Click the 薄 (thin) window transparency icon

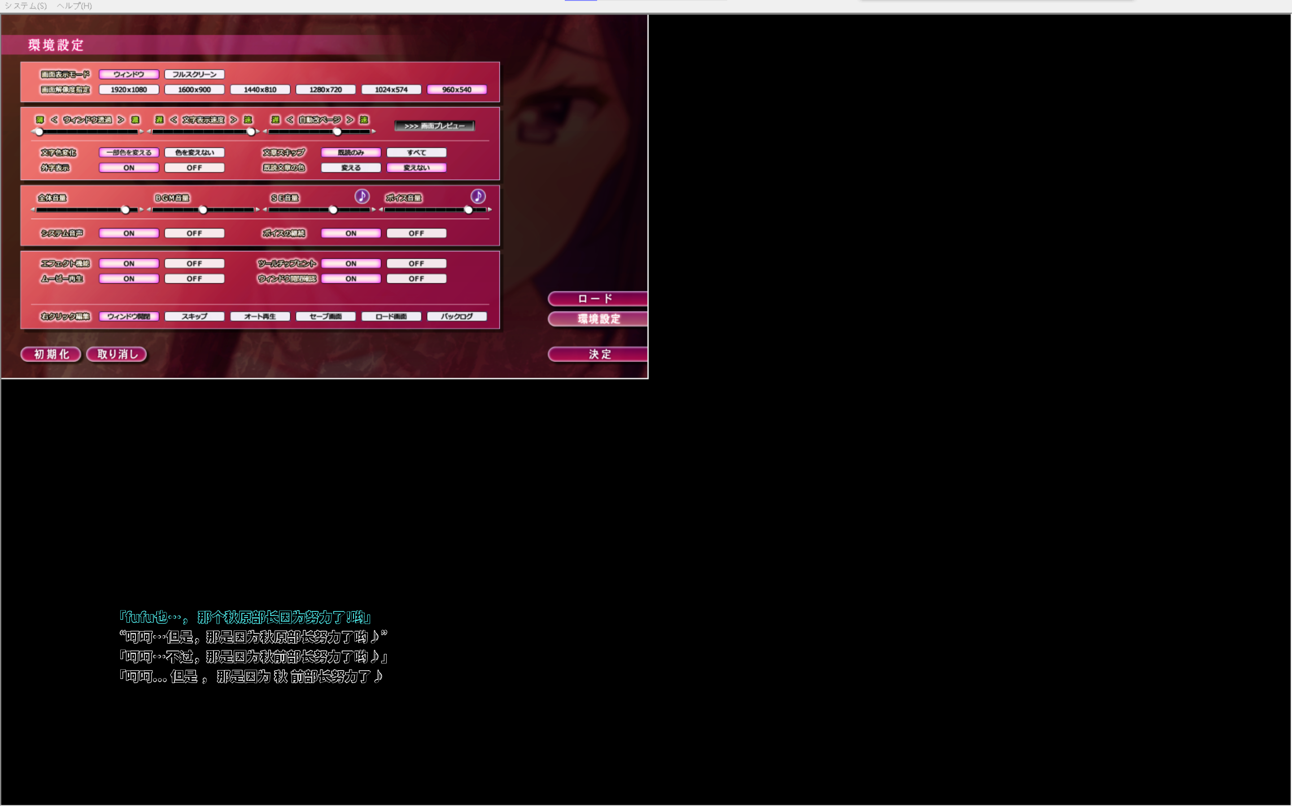[40, 119]
